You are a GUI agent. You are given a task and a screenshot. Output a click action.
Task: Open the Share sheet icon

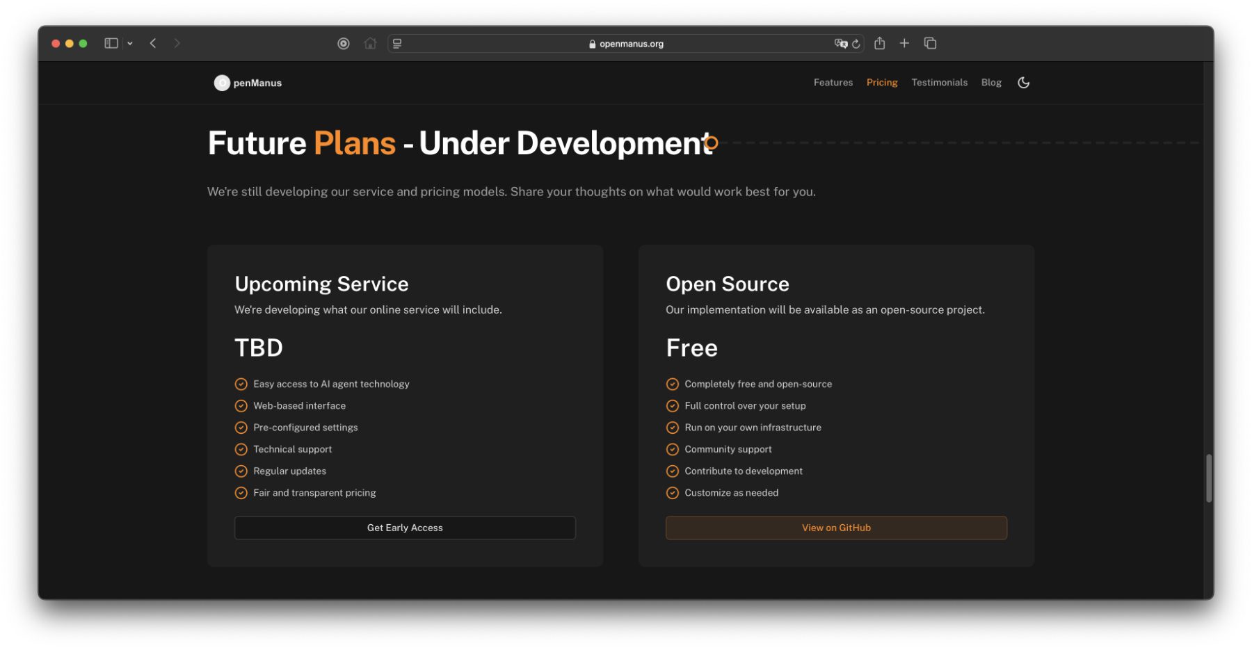click(880, 43)
